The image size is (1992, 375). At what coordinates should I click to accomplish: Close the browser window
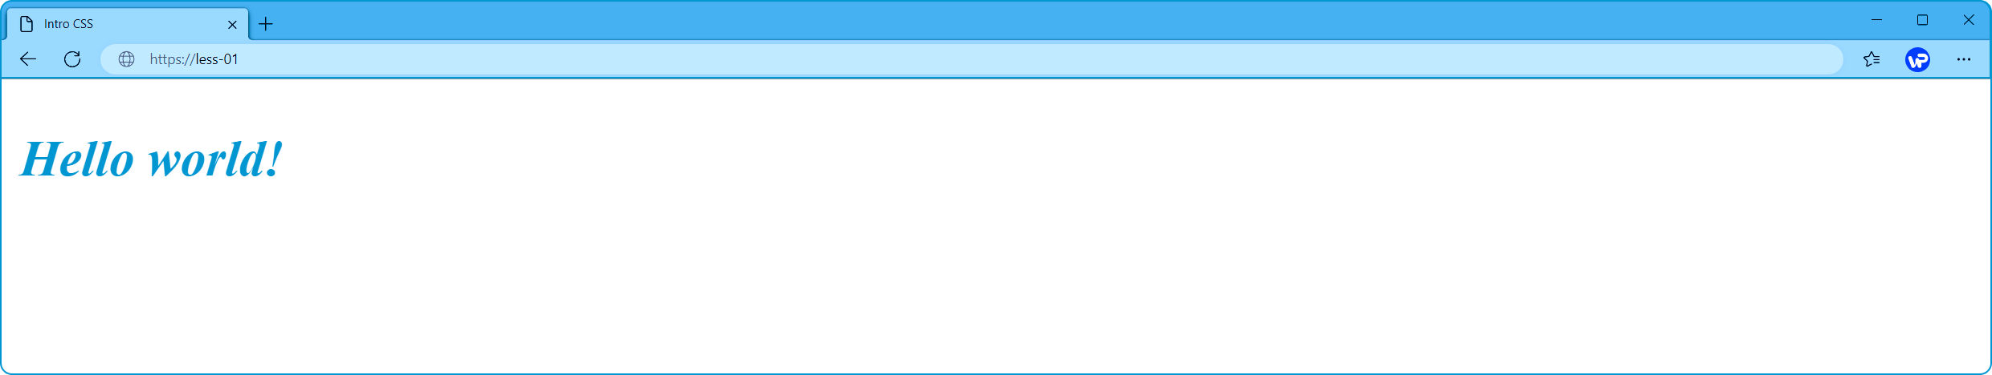(1968, 20)
